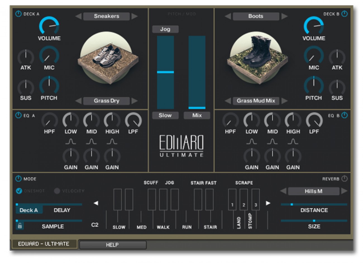The height and width of the screenshot is (263, 363).
Task: Click the EQ A power icon
Action: [18, 115]
